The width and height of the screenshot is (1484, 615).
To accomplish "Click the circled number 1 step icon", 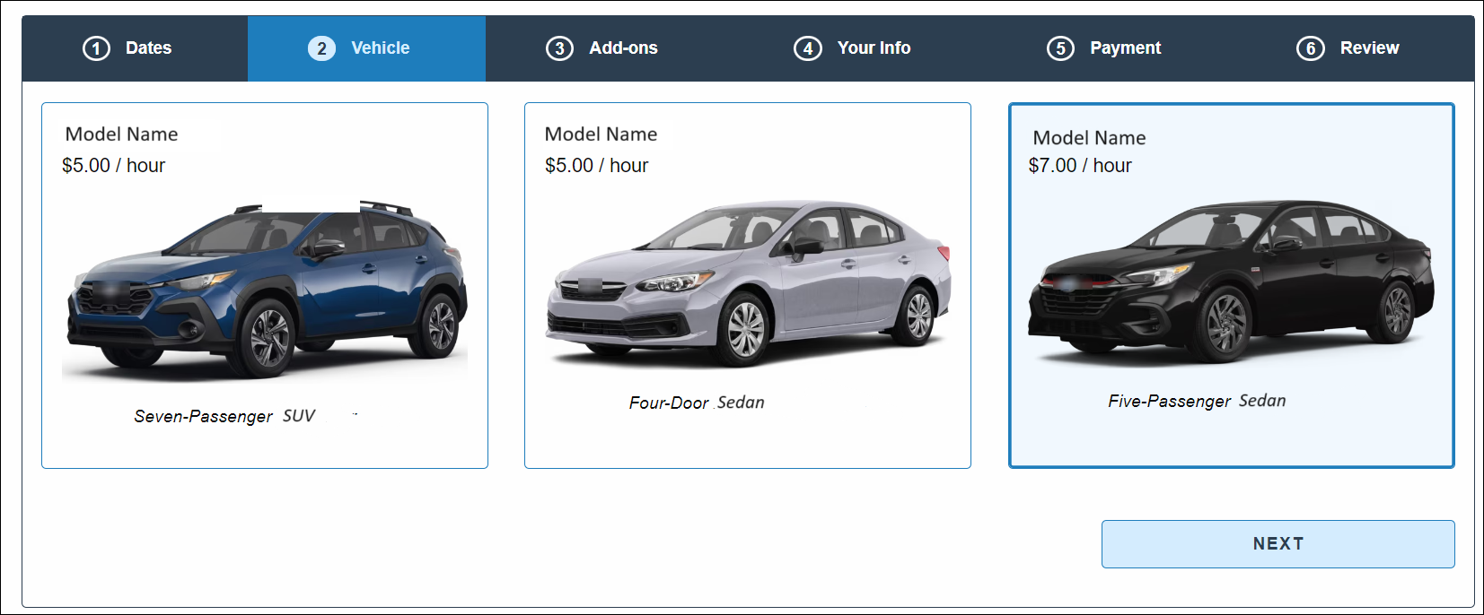I will click(x=96, y=48).
